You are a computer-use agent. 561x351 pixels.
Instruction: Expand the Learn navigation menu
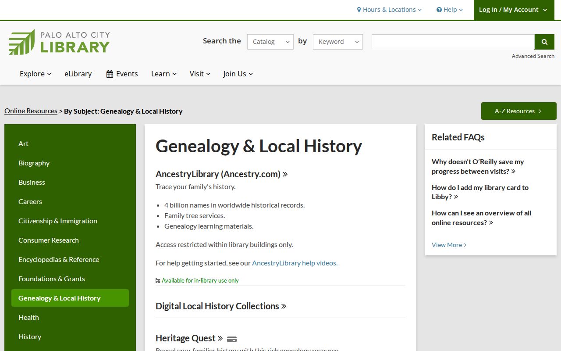tap(164, 74)
